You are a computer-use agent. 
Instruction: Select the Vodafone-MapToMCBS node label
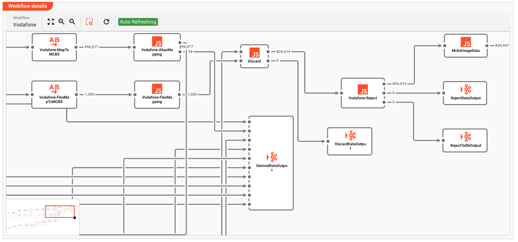pyautogui.click(x=54, y=51)
